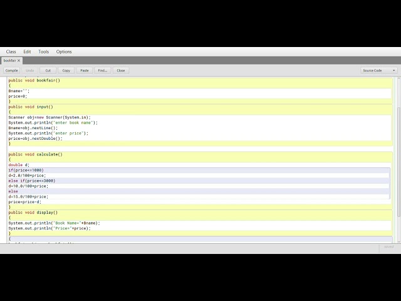Click line "public void bookfair()"
Image resolution: width=401 pixels, height=301 pixels.
34,80
